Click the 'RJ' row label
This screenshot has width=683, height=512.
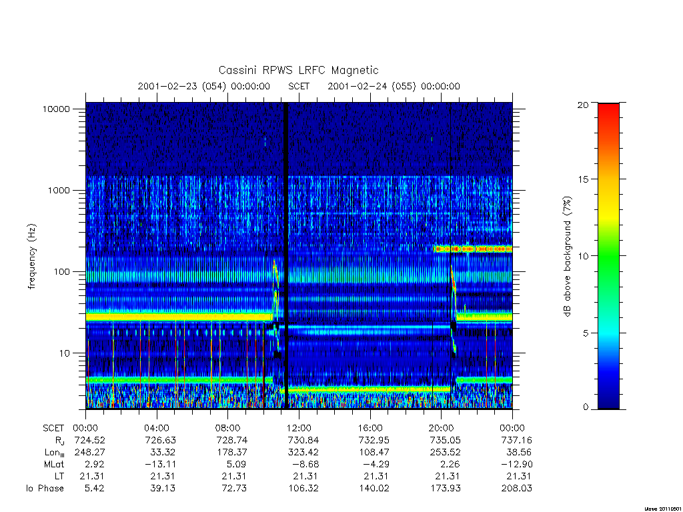click(59, 441)
